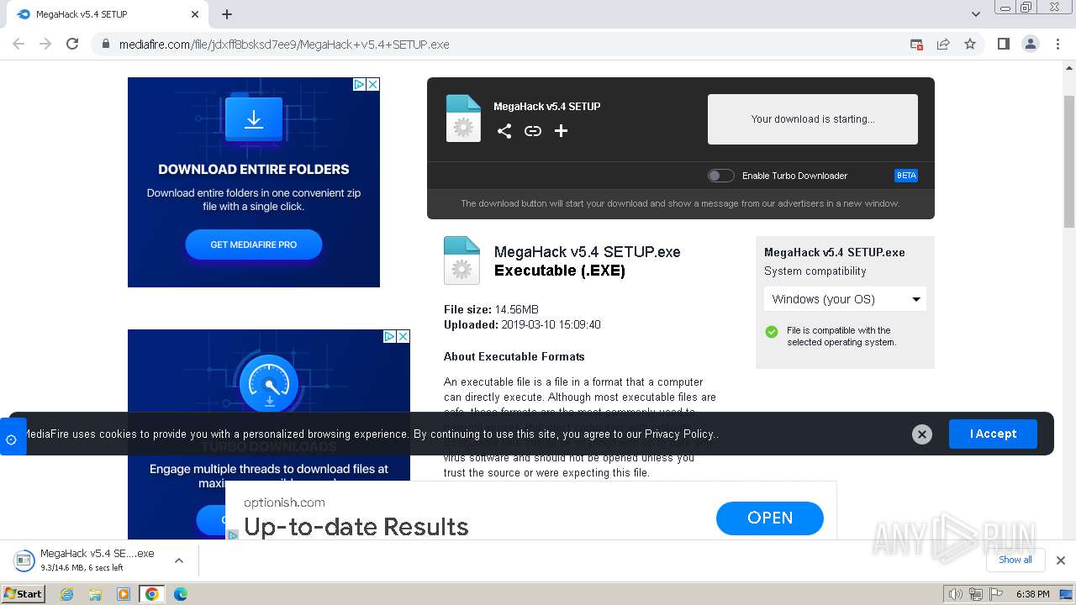Toggle Enable Turbo Downloader switch
This screenshot has height=605, width=1076.
click(x=720, y=176)
